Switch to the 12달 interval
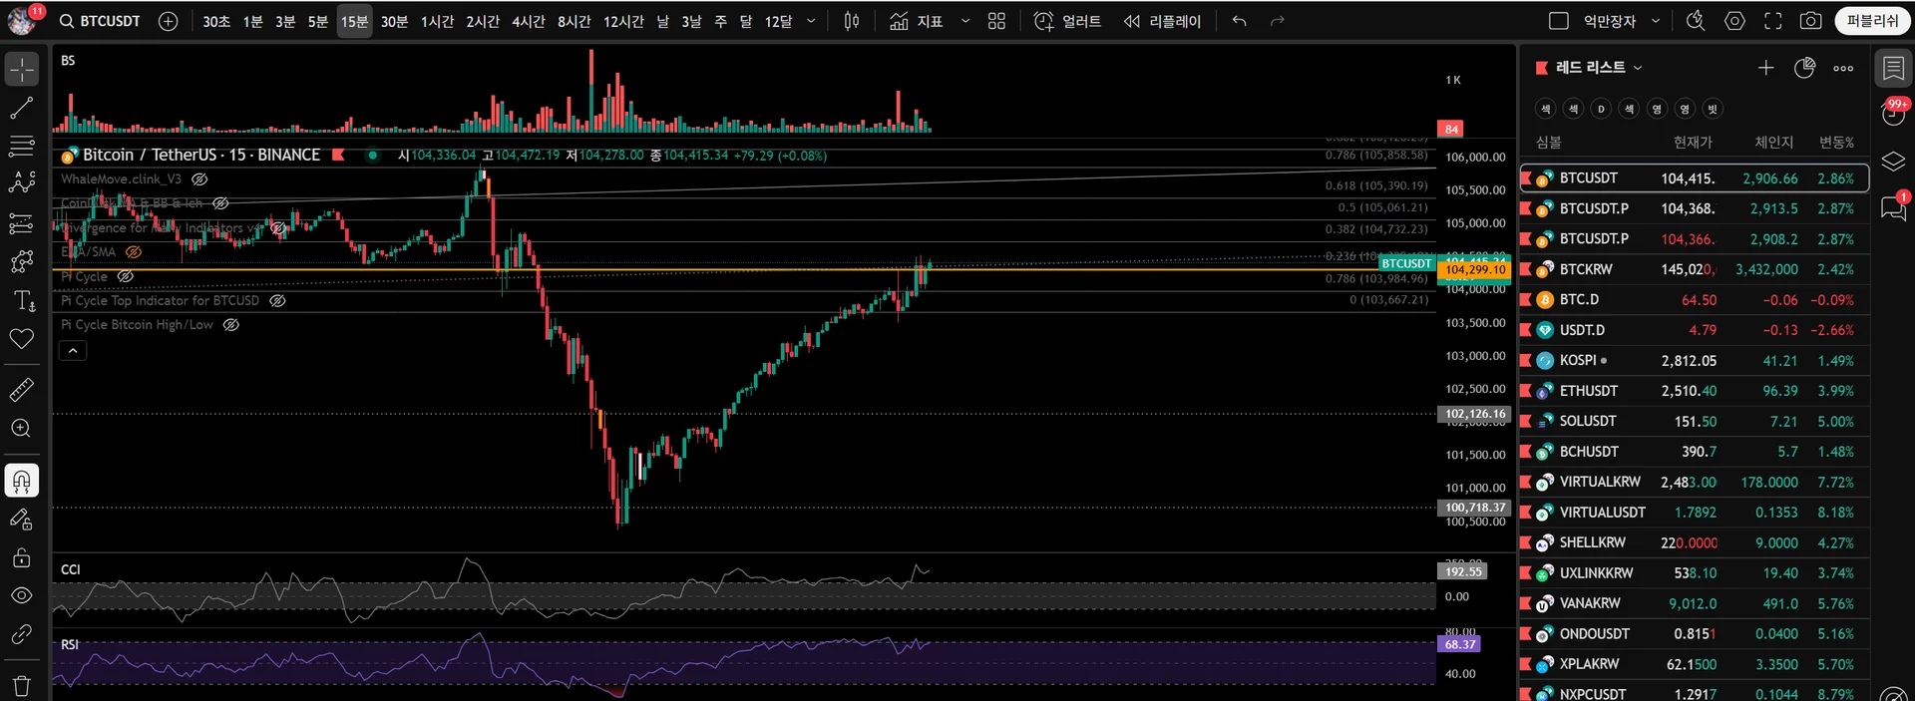 coord(778,21)
